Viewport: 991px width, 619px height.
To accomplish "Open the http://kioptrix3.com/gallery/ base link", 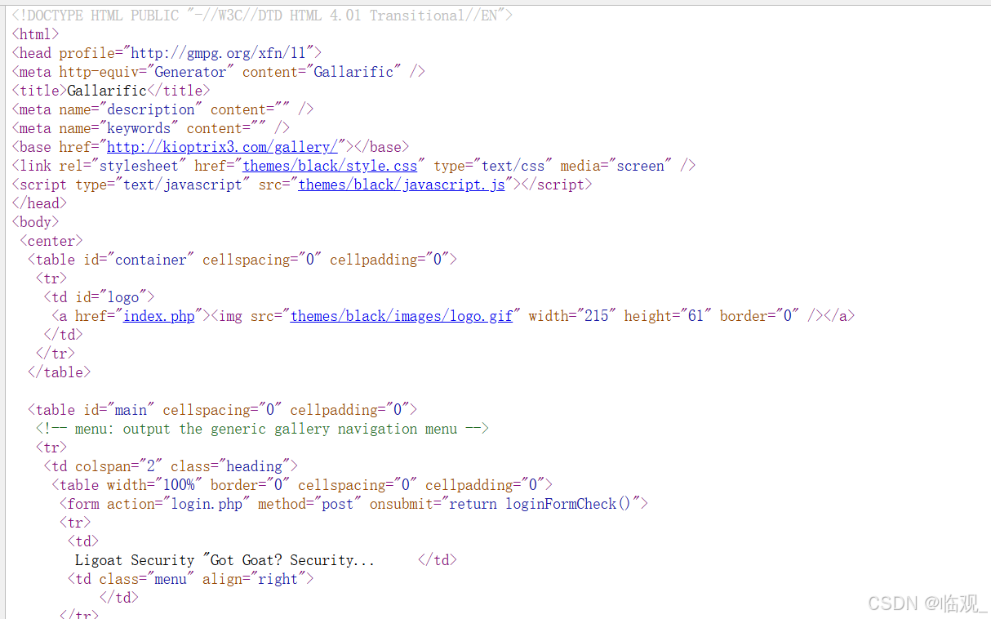I will pyautogui.click(x=222, y=147).
